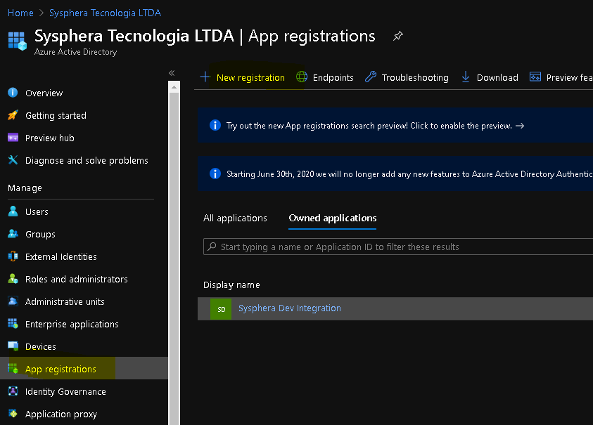This screenshot has width=593, height=425.
Task: Click the Groups people icon
Action: (x=13, y=234)
